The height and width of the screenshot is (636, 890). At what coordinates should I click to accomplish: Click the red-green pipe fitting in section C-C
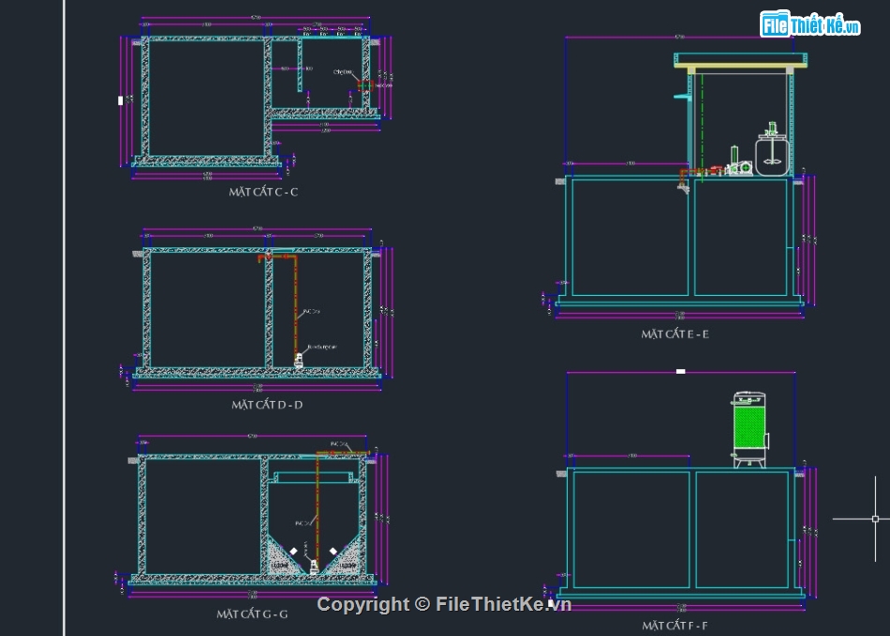pyautogui.click(x=362, y=85)
